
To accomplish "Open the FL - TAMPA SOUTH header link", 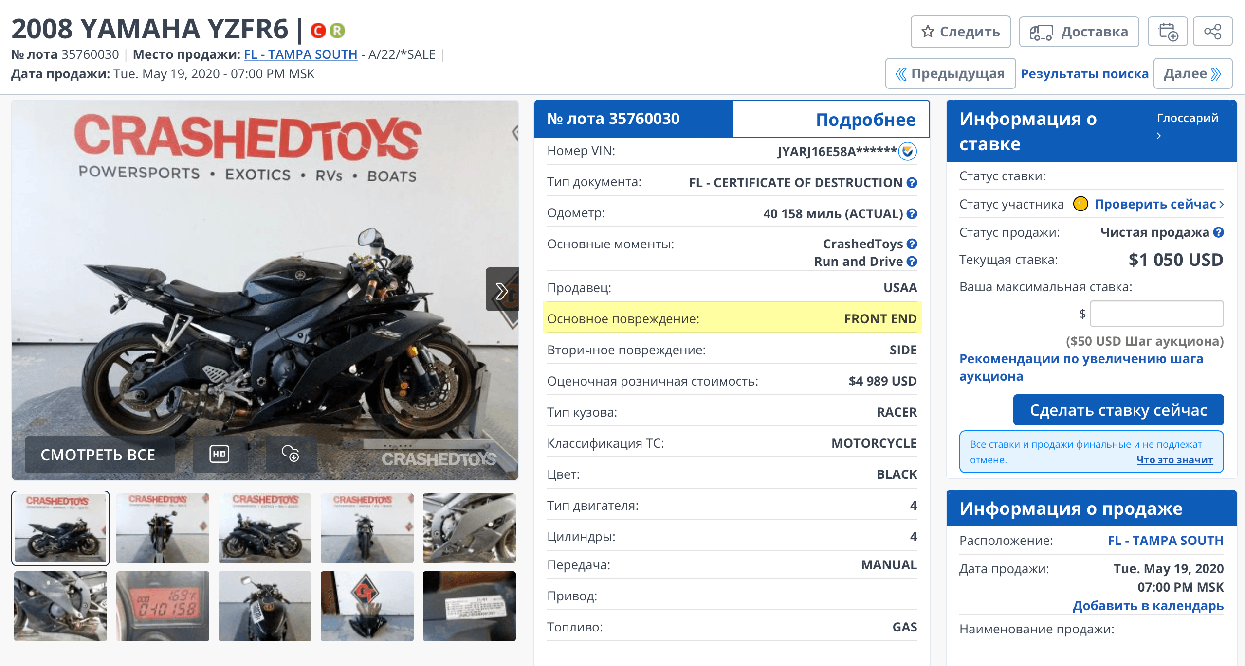I will tap(300, 54).
